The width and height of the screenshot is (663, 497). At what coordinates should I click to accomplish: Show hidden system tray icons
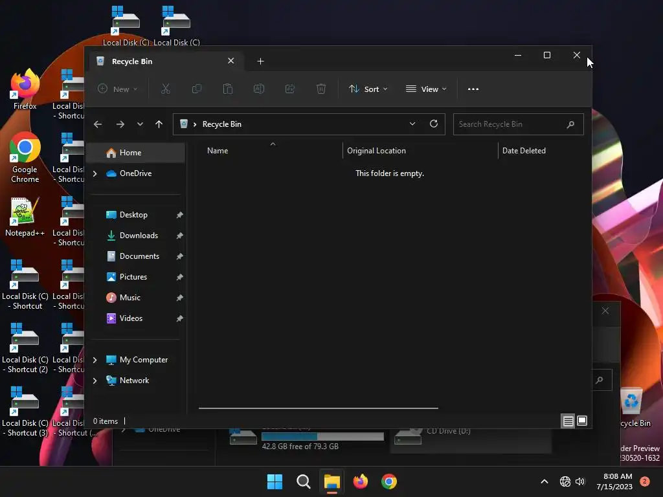[545, 481]
